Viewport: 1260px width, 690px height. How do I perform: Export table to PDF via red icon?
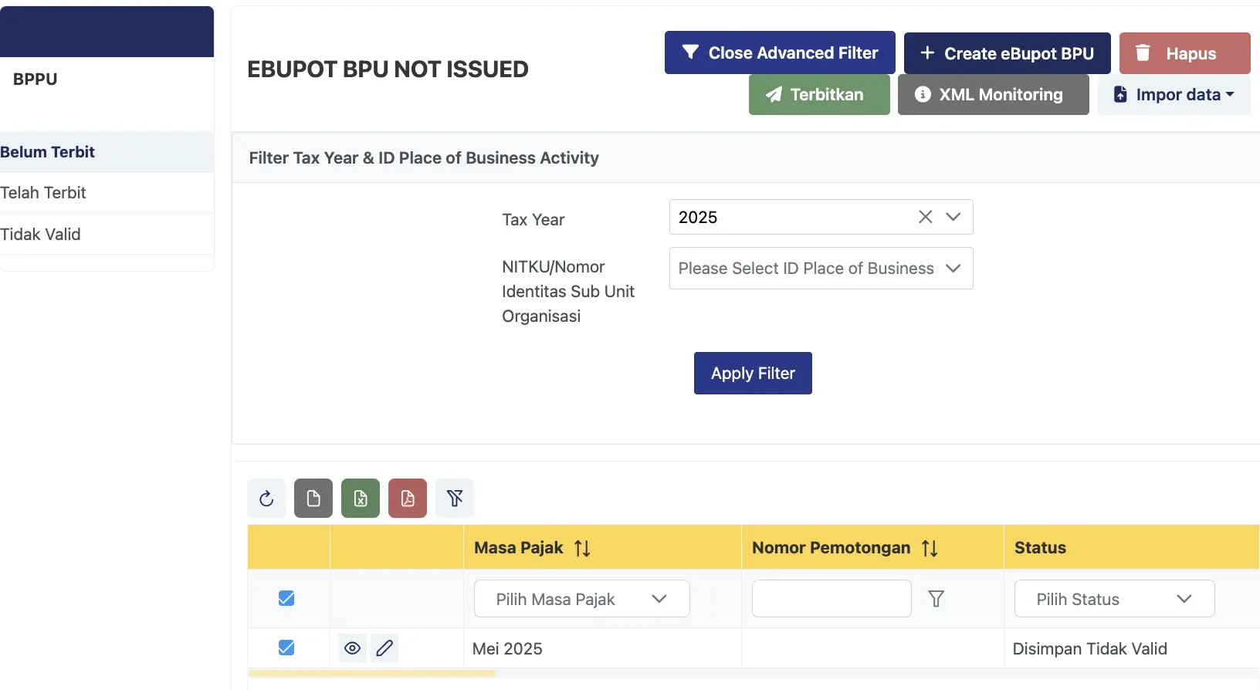(408, 499)
